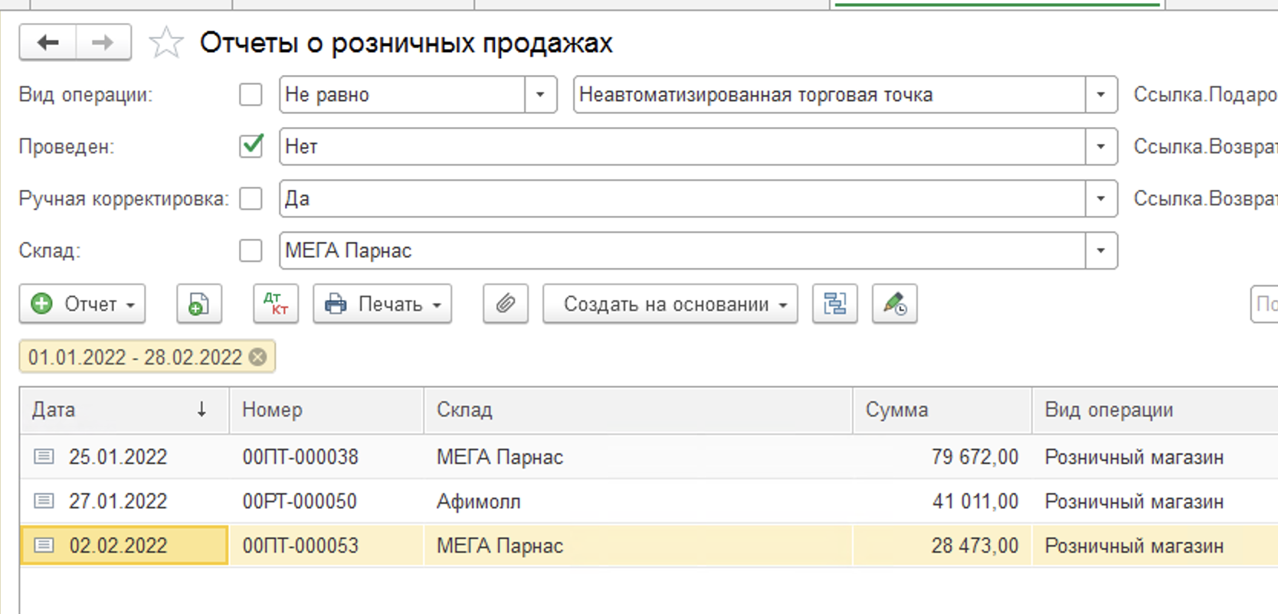Image resolution: width=1278 pixels, height=614 pixels.
Task: Enable the Вид операции filter checkbox
Action: [251, 95]
